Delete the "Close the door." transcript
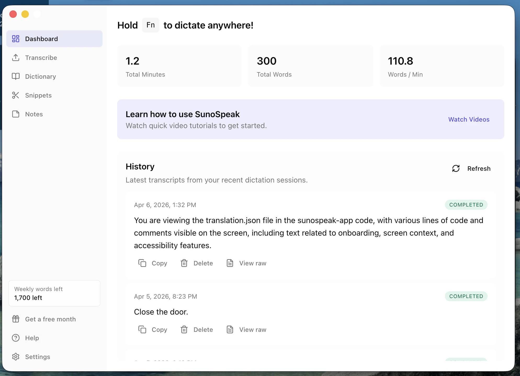This screenshot has width=520, height=376. pyautogui.click(x=197, y=329)
